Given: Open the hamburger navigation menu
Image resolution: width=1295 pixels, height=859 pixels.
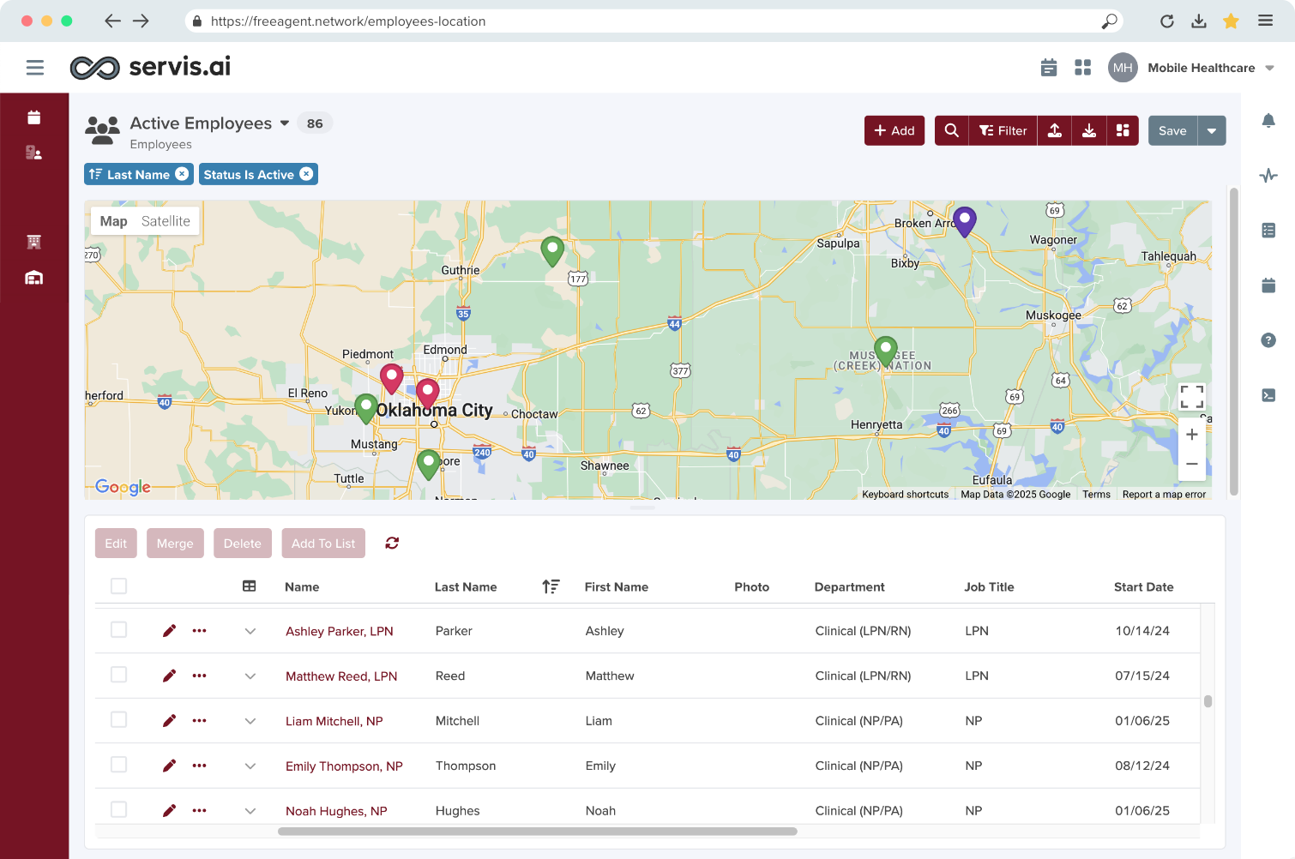Looking at the screenshot, I should coord(35,67).
